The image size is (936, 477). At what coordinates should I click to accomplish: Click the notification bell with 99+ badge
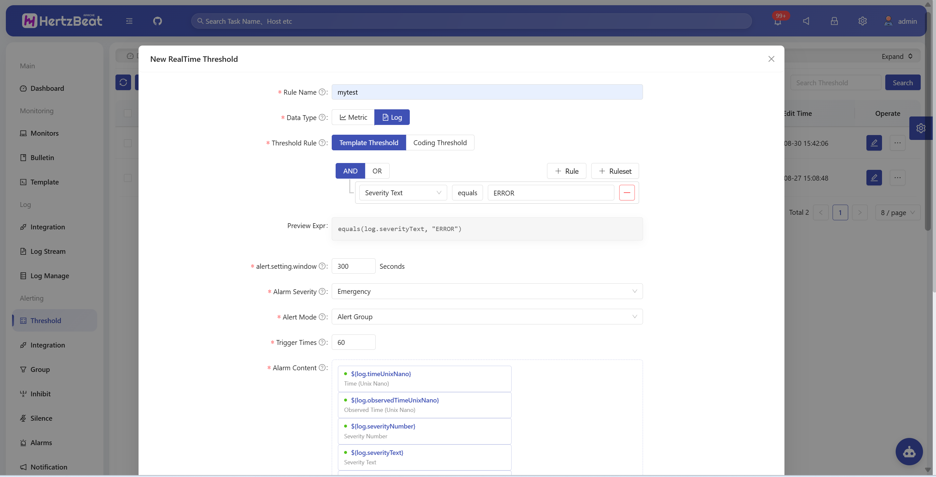778,21
